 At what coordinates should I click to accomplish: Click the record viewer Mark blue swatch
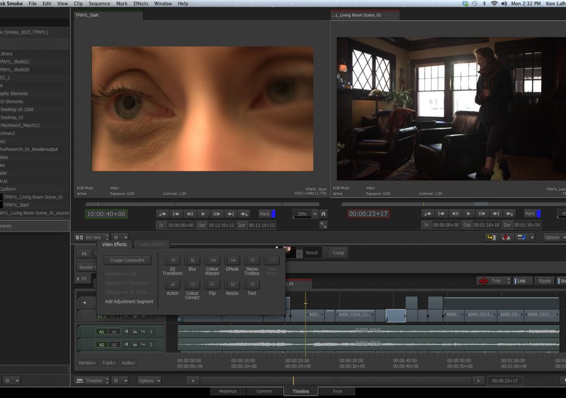pos(539,213)
